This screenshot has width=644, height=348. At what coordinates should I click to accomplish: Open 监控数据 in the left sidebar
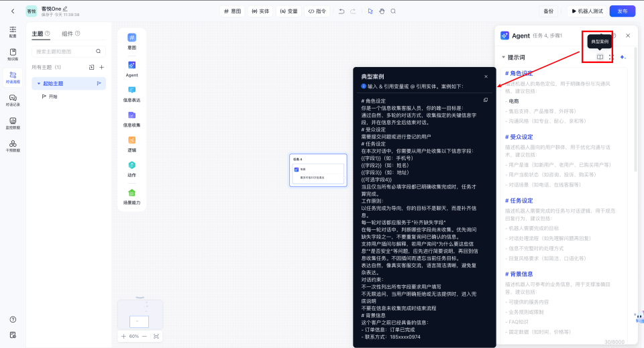[13, 123]
